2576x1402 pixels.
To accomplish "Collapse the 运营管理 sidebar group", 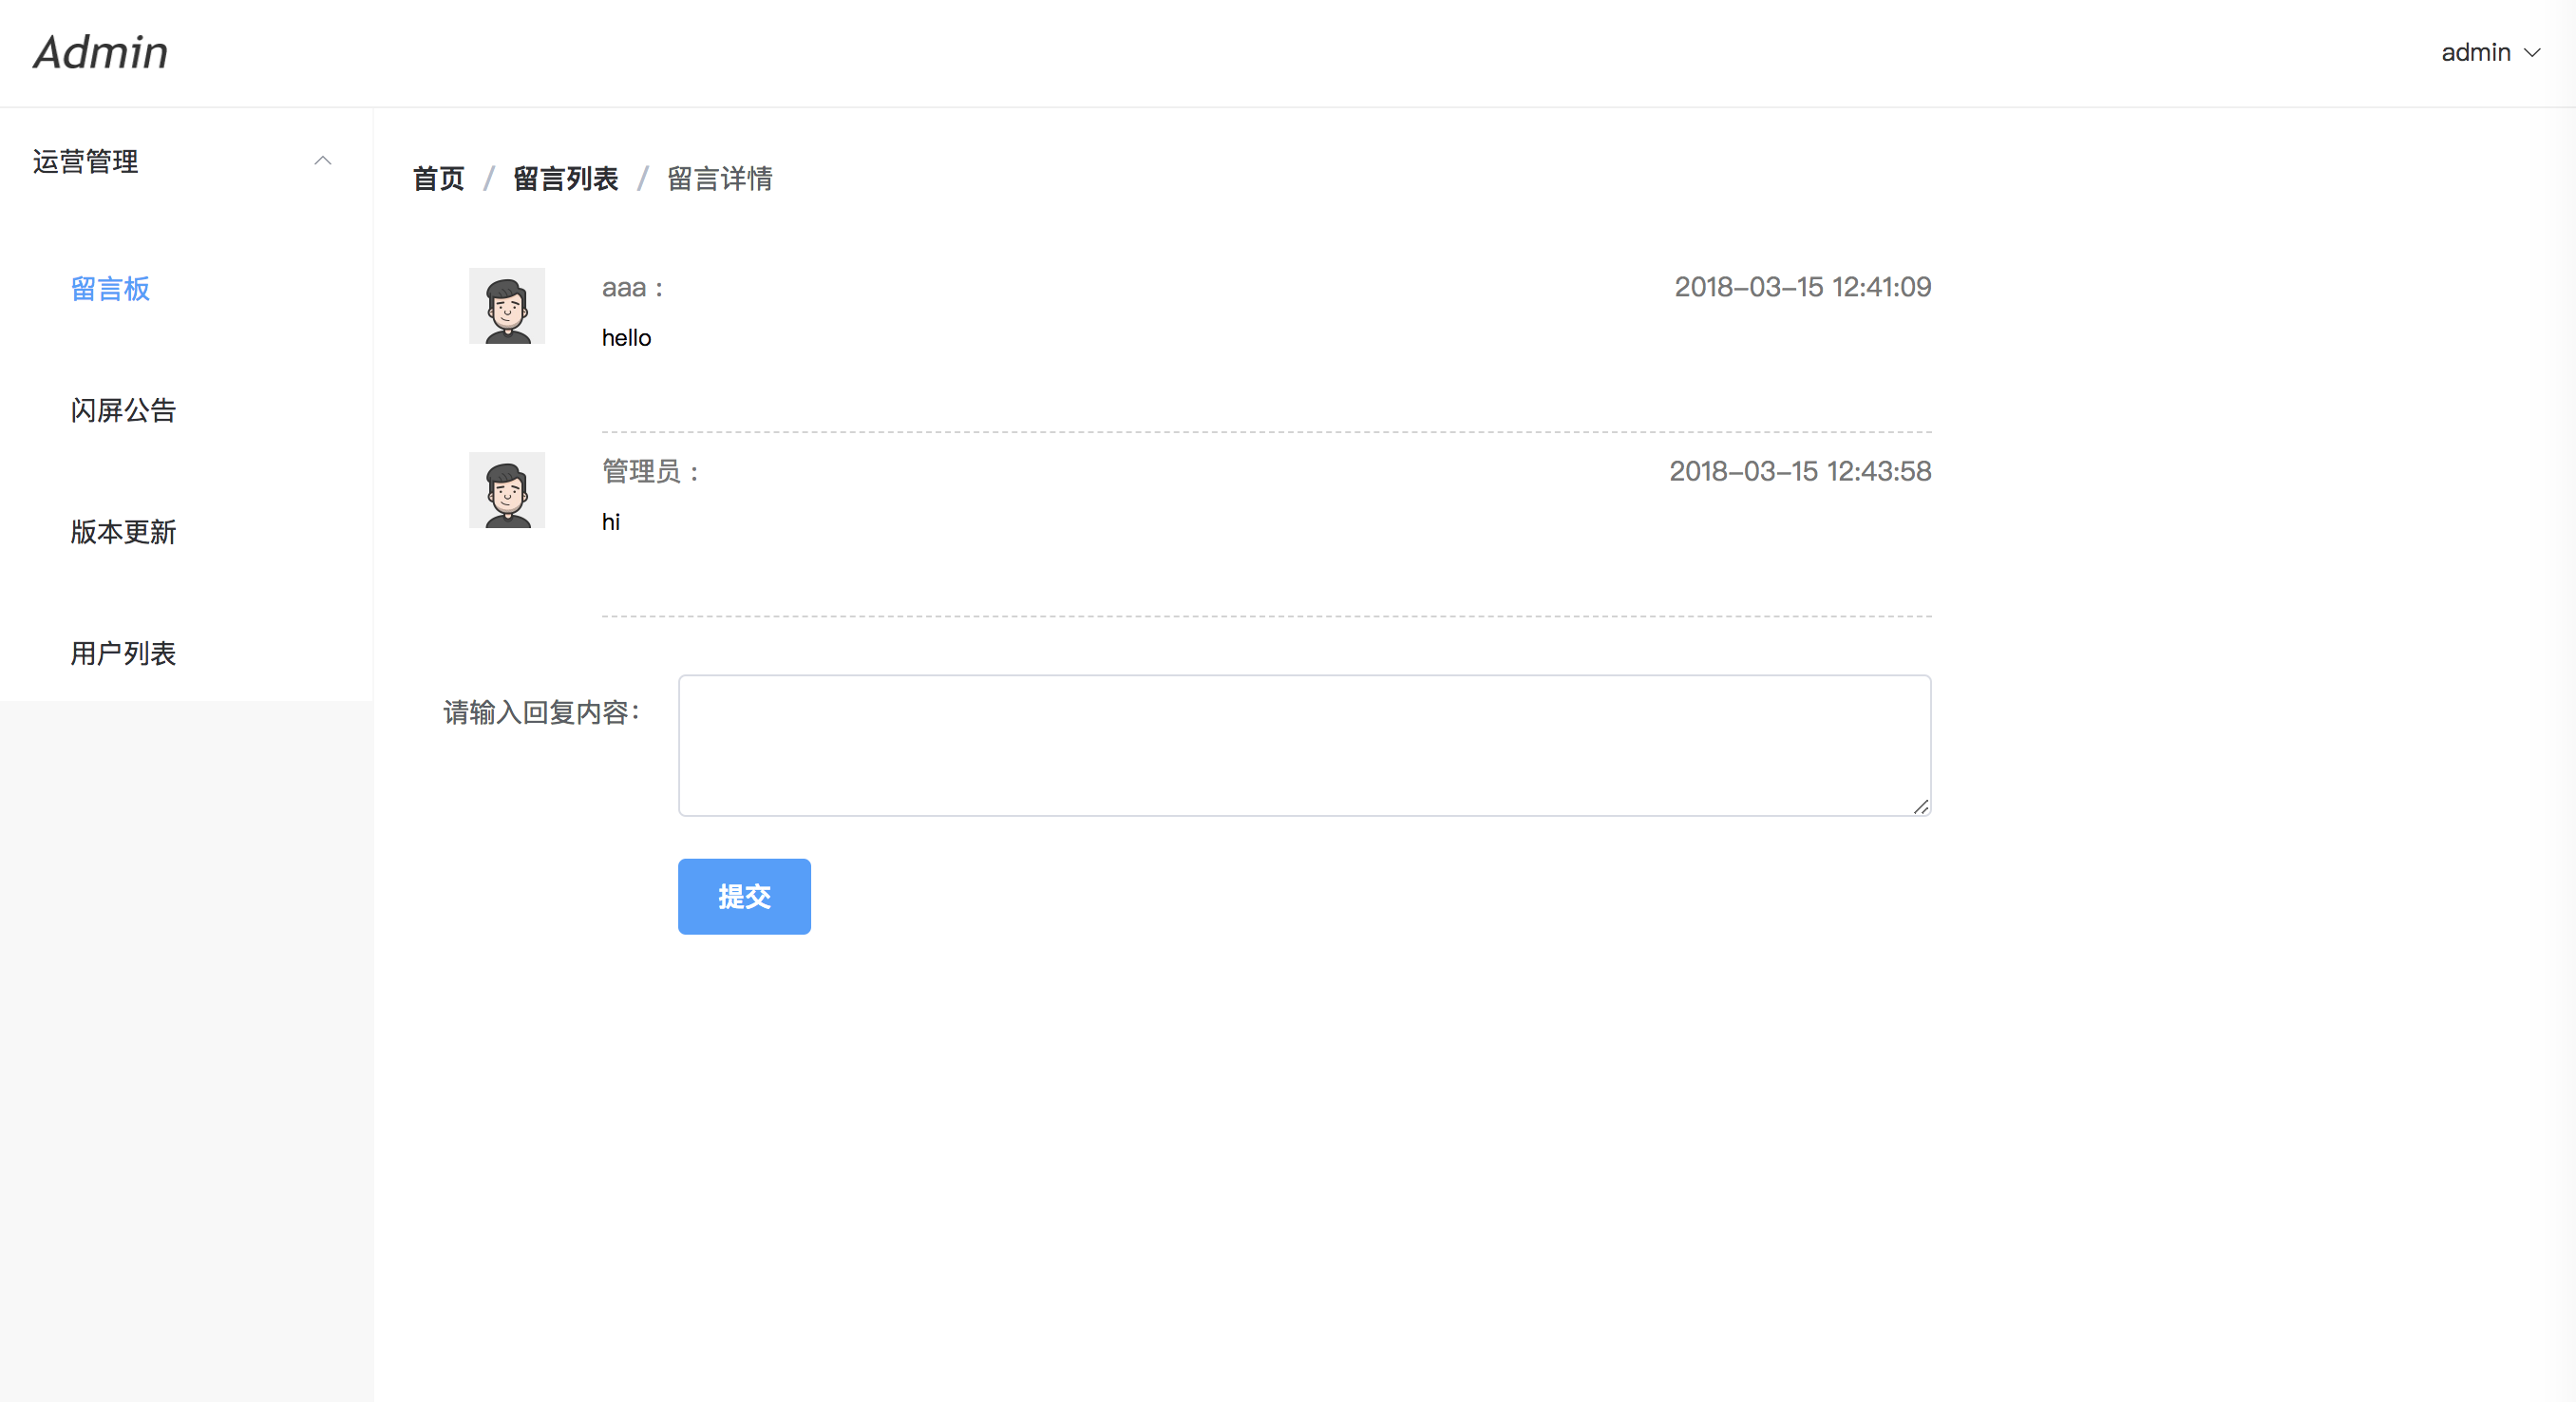I will 86,161.
